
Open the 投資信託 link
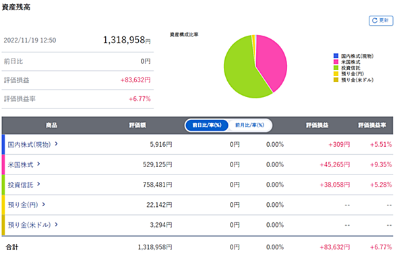[20, 185]
